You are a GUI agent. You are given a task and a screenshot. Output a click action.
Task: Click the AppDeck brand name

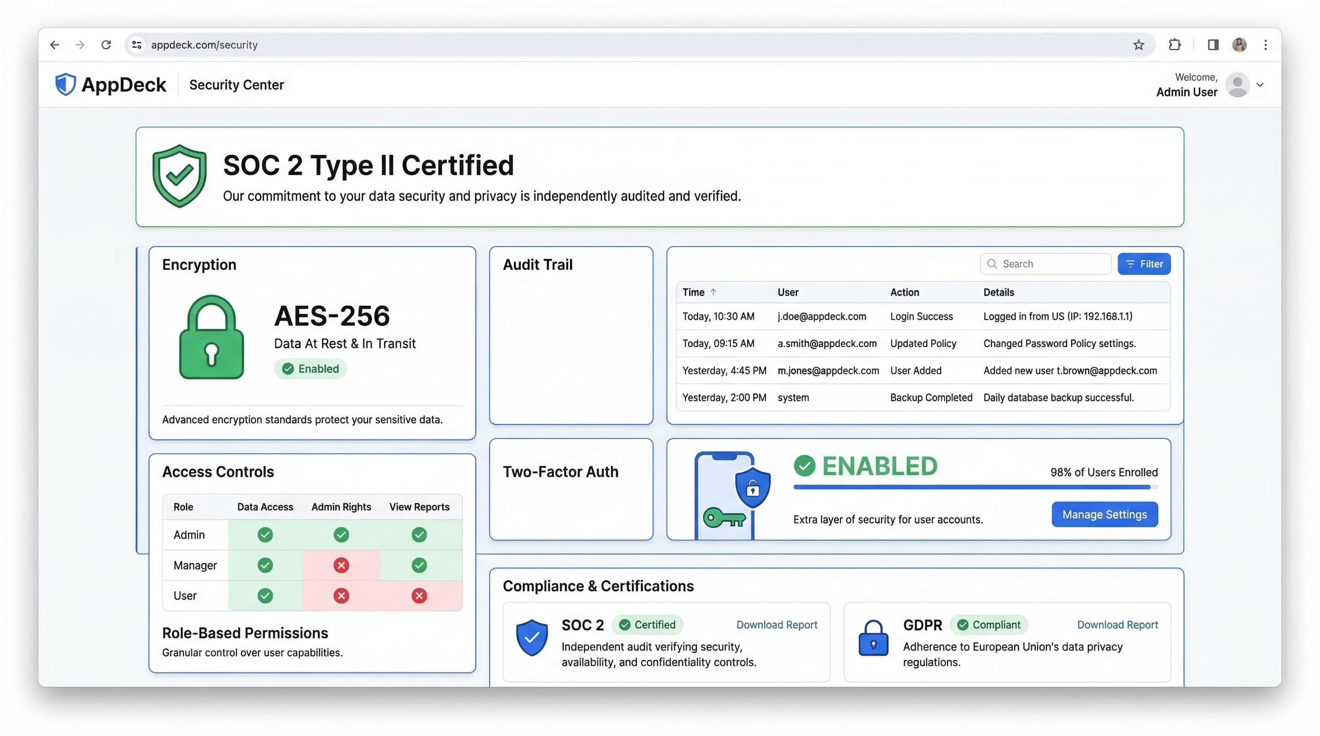tap(123, 84)
